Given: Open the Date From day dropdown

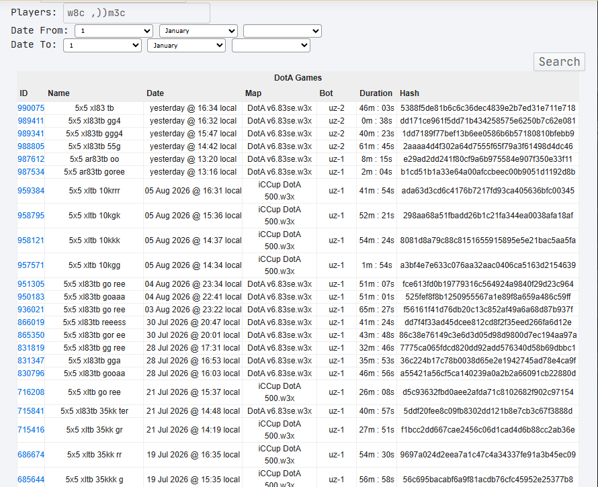Looking at the screenshot, I should tap(114, 31).
